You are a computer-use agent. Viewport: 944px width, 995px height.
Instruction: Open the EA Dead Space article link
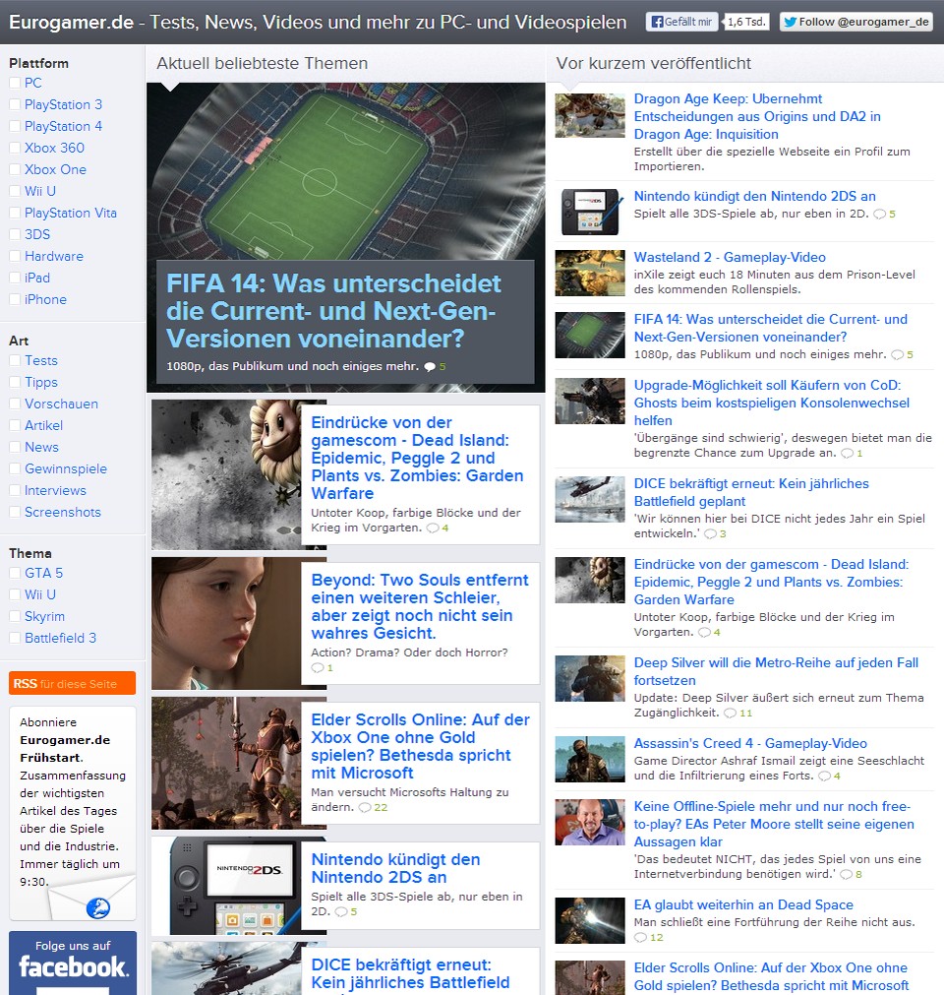743,904
